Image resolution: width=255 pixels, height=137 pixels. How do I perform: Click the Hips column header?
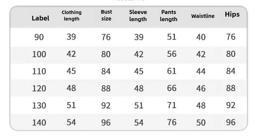[x=232, y=14]
